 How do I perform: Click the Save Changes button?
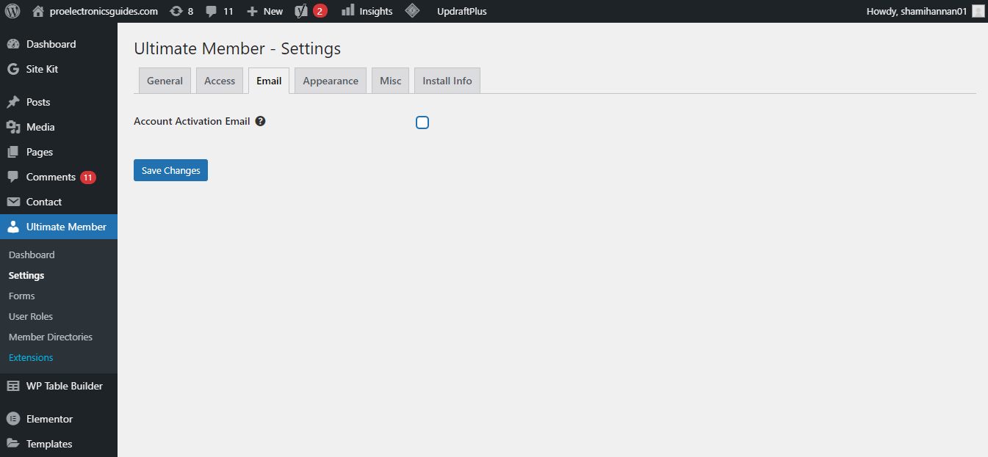pyautogui.click(x=170, y=170)
